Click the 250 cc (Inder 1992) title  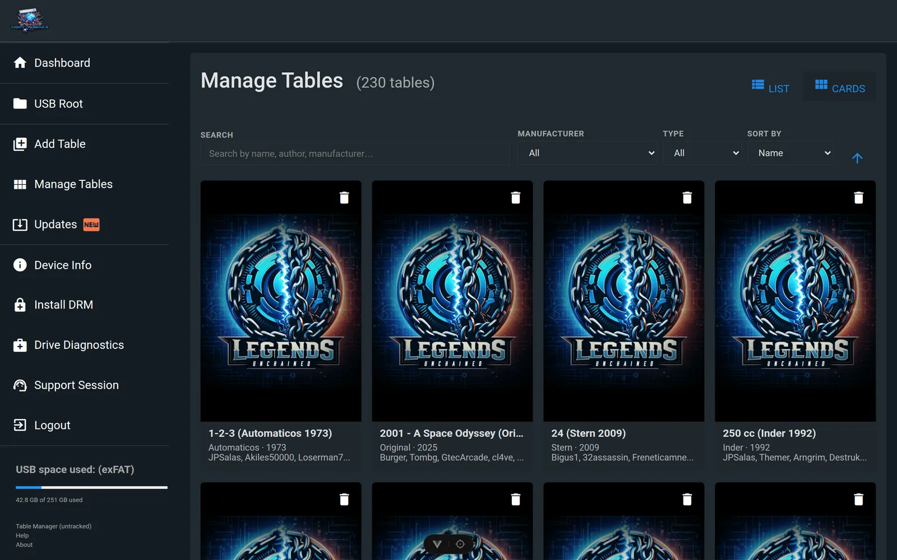point(769,433)
